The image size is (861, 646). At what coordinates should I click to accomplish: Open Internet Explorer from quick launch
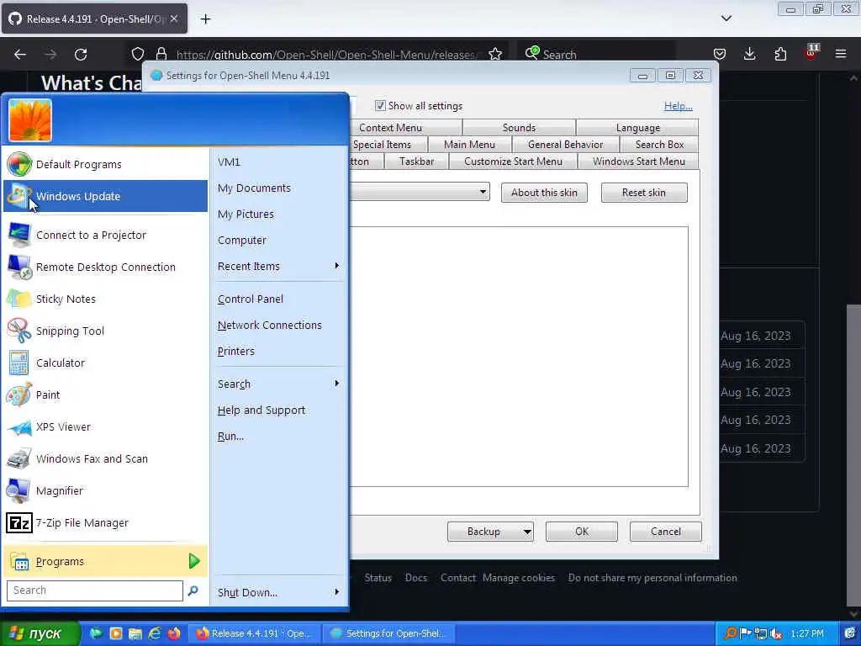[155, 633]
